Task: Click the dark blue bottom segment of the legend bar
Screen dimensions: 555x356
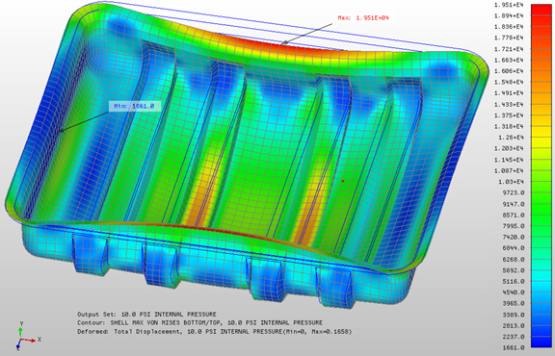Action: [541, 342]
